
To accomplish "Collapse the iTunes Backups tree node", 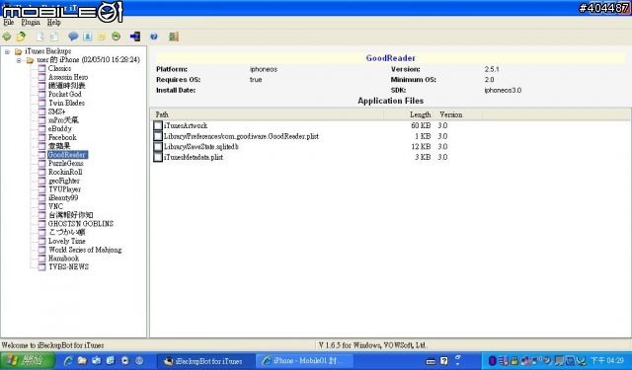I will 7,51.
